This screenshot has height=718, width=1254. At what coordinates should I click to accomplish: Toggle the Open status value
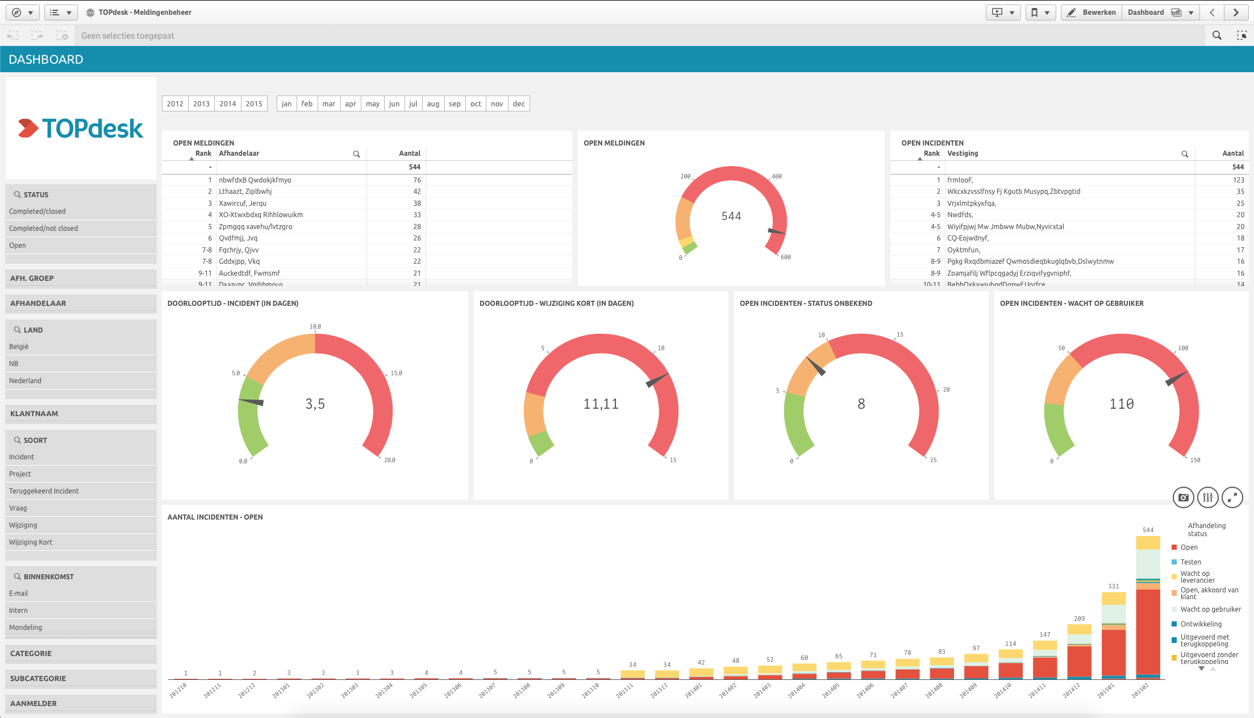pos(81,246)
